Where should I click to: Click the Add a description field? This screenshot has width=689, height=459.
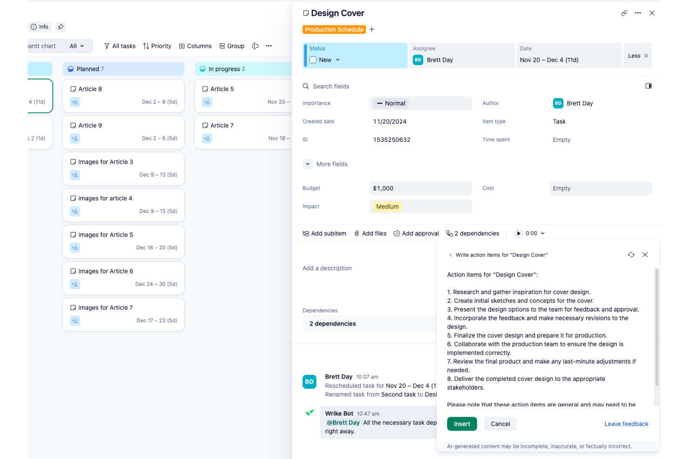(327, 268)
